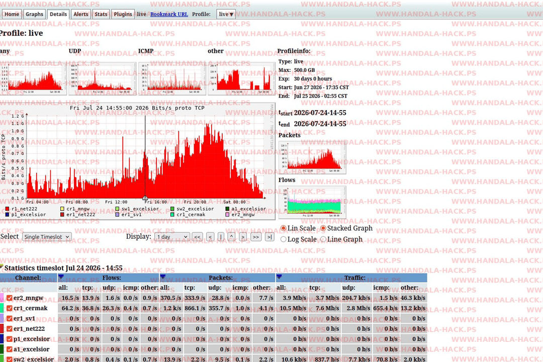Select Line Graph radio button
The image size is (543, 362).
323,239
